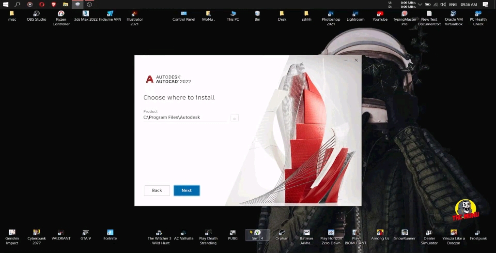Select the Dealer Simulator desktop icon
This screenshot has width=496, height=253.
429,237
